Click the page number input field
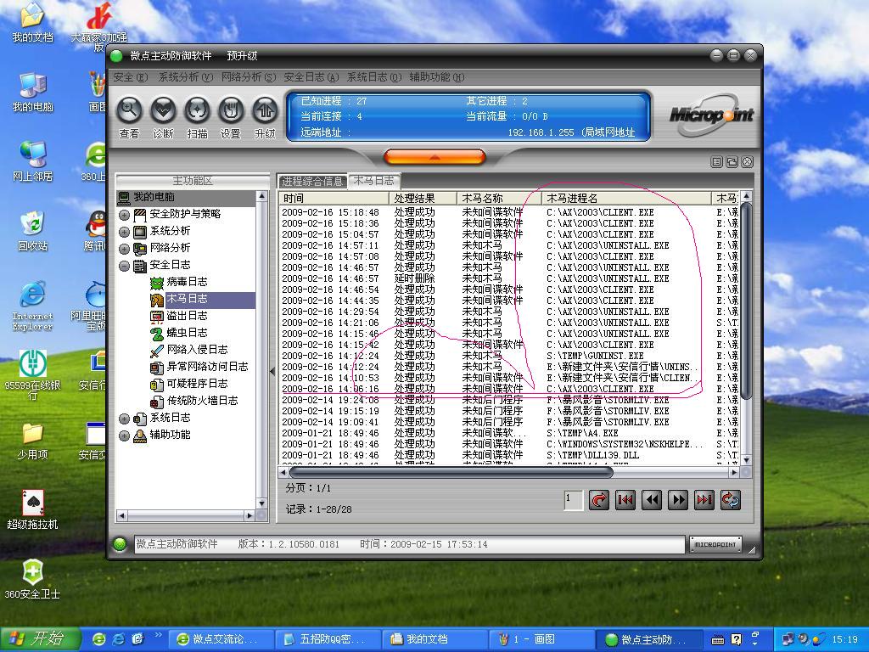 [573, 500]
